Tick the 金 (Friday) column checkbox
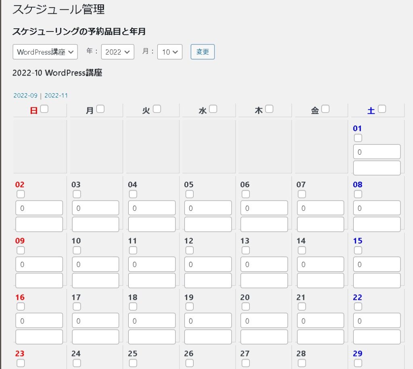The image size is (413, 369). pyautogui.click(x=325, y=109)
